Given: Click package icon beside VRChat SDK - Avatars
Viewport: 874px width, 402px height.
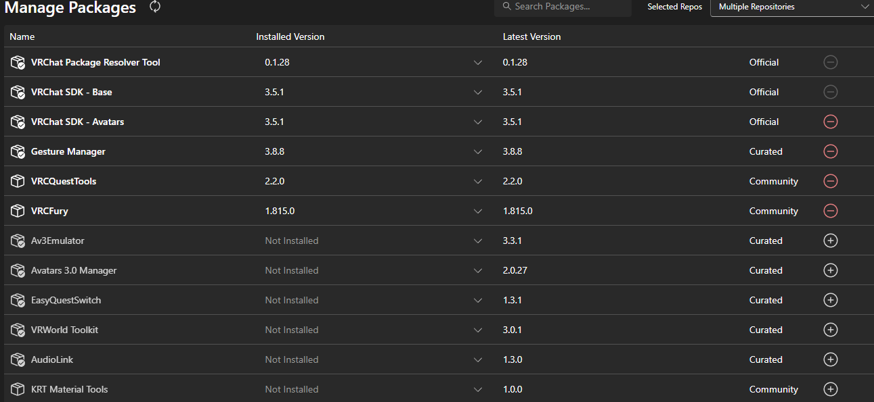Looking at the screenshot, I should point(18,122).
